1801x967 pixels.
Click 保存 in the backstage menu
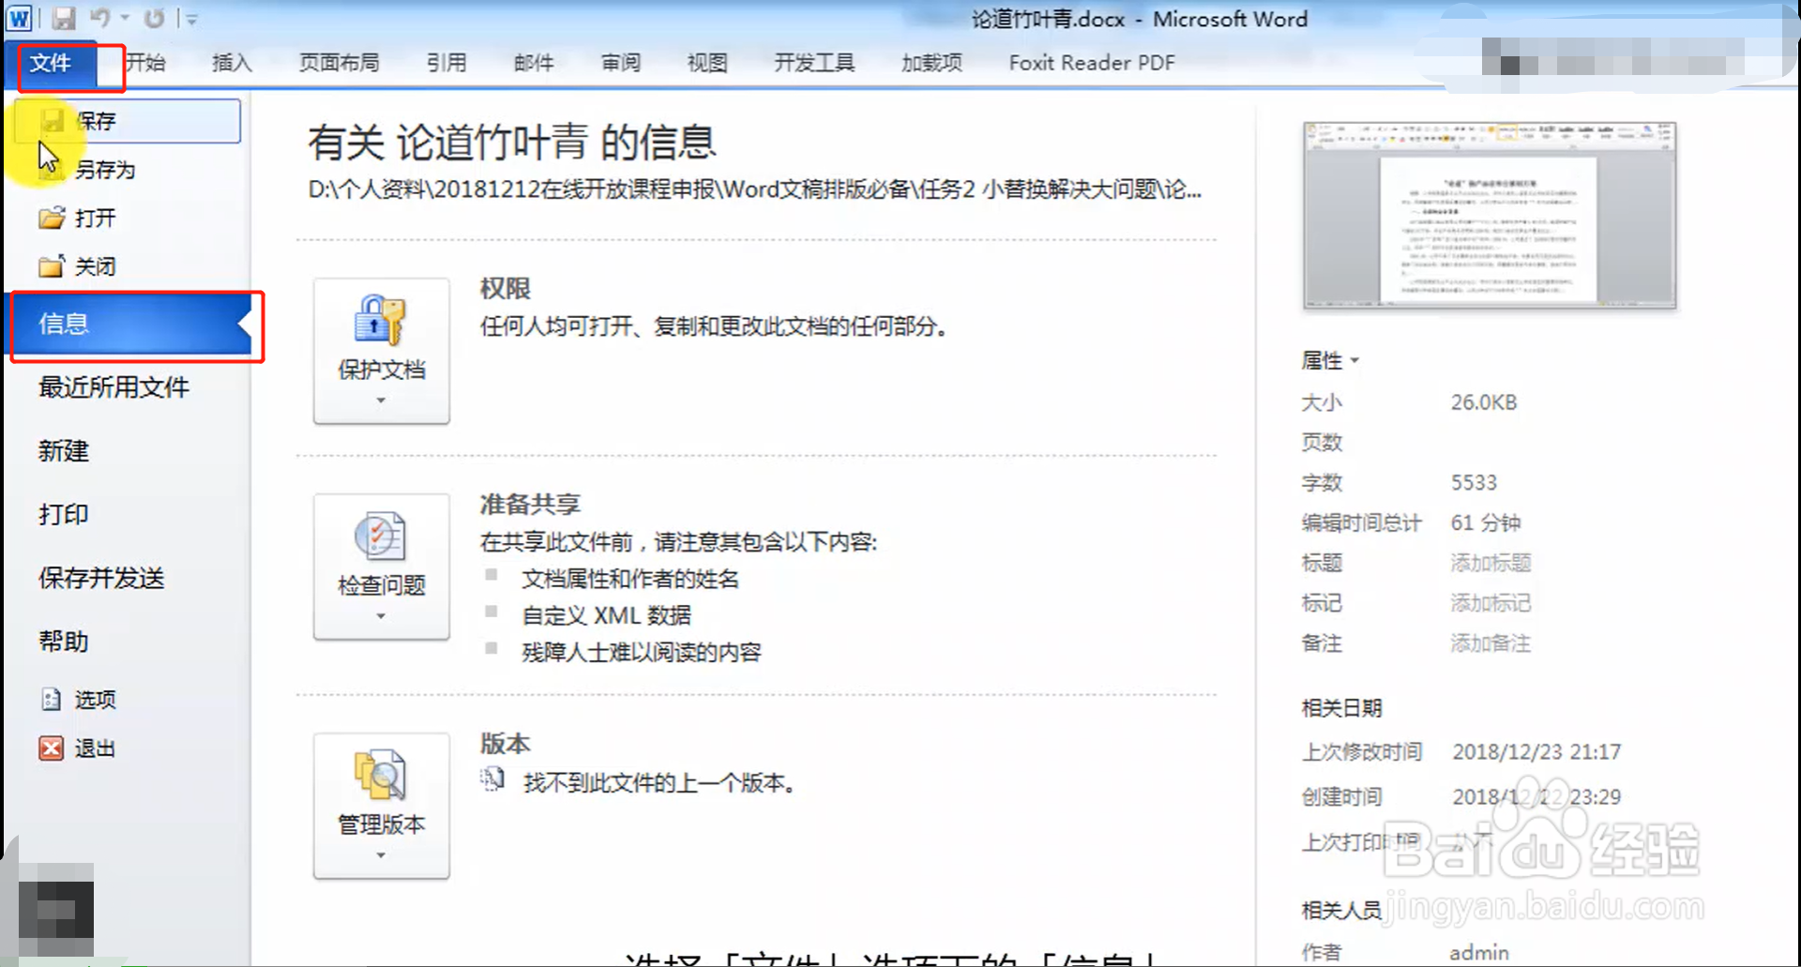coord(127,121)
